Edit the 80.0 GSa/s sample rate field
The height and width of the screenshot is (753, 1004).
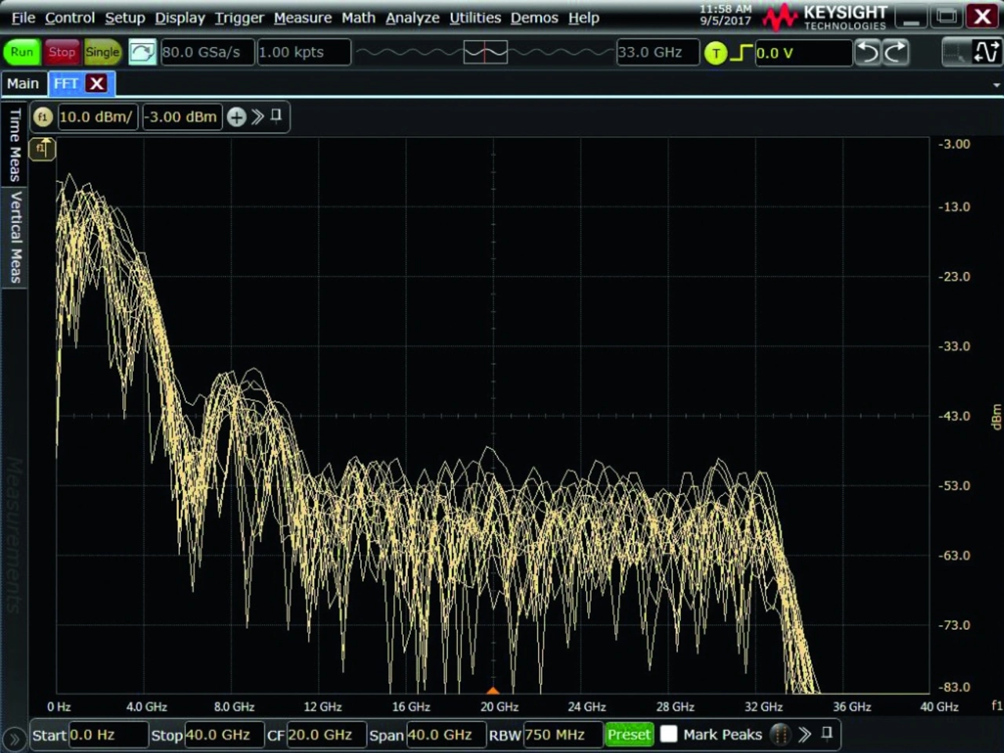pos(207,52)
